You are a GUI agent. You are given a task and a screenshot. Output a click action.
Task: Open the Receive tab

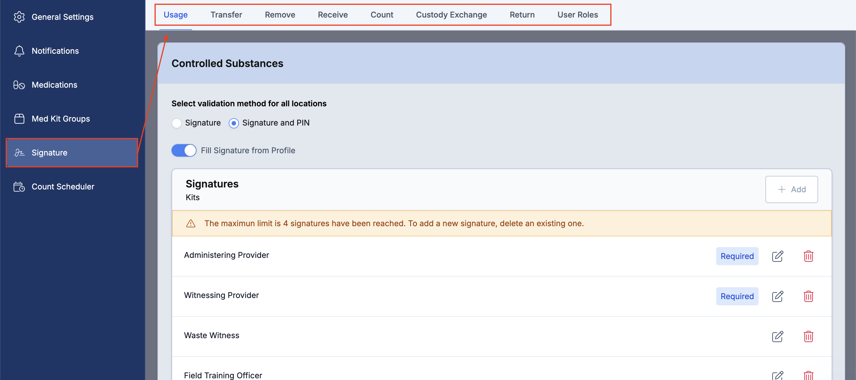tap(333, 15)
